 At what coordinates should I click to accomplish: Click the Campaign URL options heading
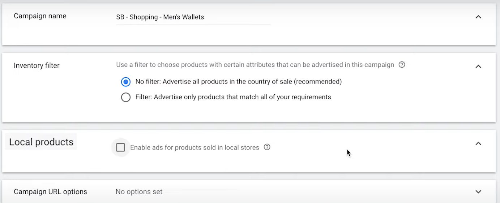click(x=51, y=192)
